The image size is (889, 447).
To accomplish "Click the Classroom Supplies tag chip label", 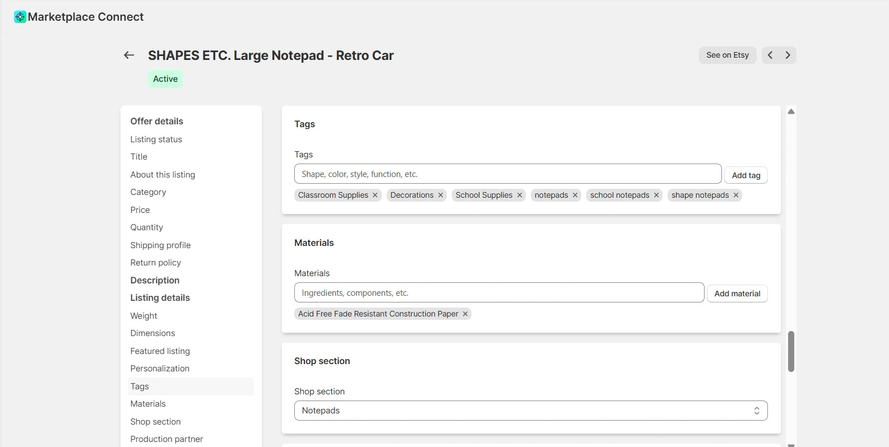I will [x=333, y=195].
